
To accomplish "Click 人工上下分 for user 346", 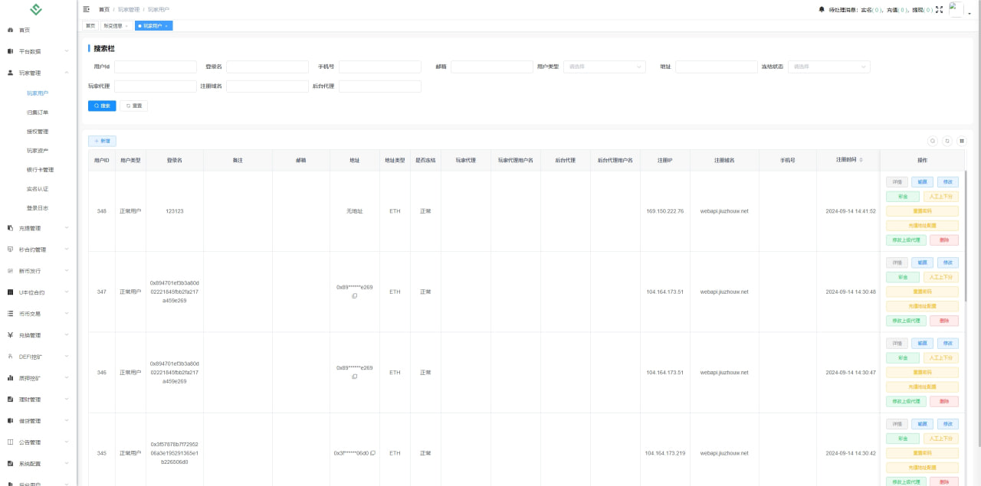I will (x=940, y=357).
